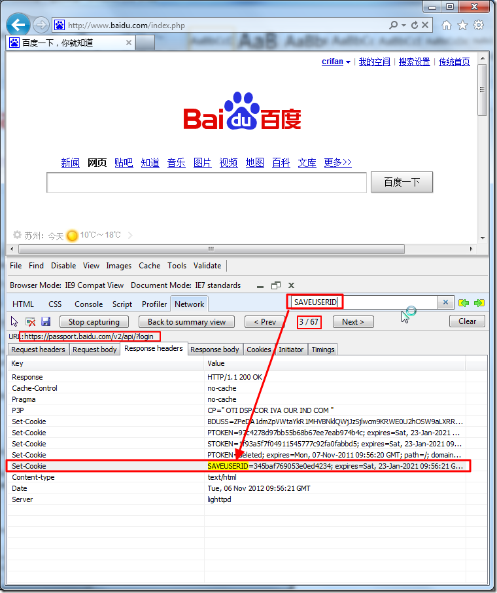This screenshot has width=497, height=593.
Task: Expand the 更多>> link
Action: click(x=338, y=162)
